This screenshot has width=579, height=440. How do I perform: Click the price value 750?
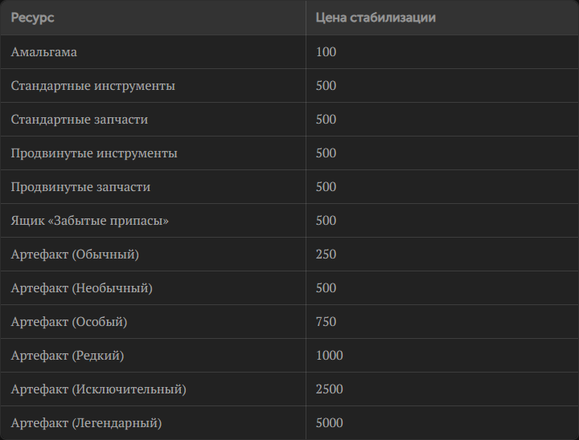pyautogui.click(x=326, y=322)
